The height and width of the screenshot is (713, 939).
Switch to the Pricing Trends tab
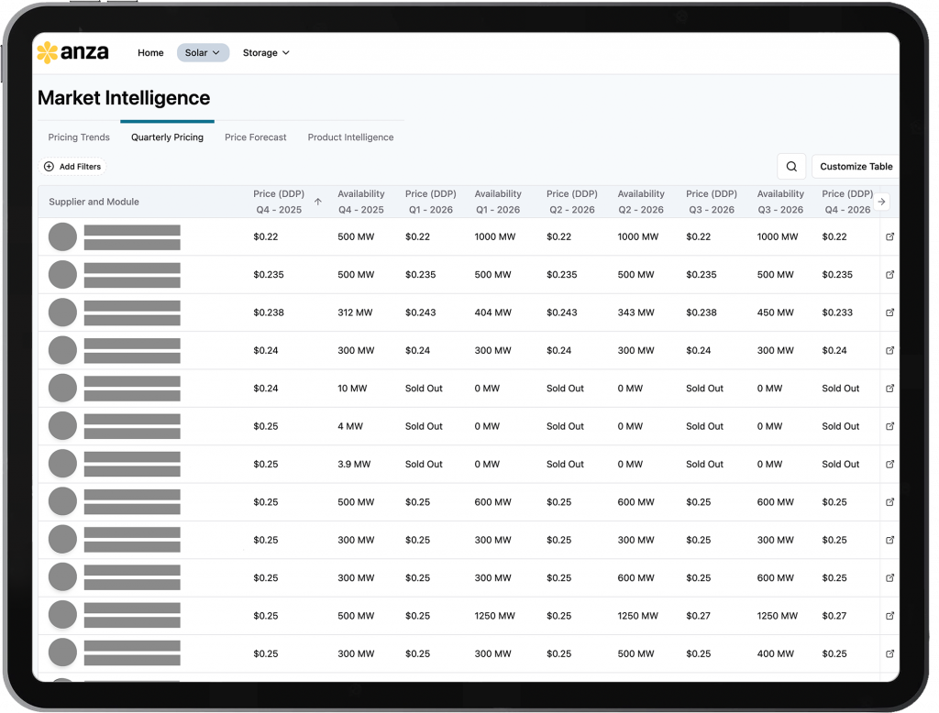(x=79, y=137)
